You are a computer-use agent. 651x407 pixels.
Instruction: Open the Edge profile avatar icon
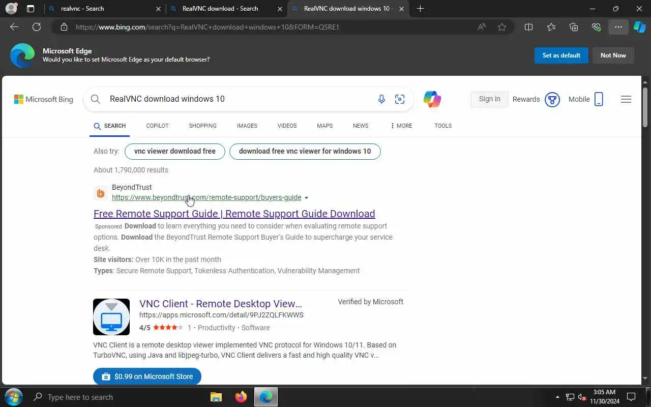(x=11, y=9)
